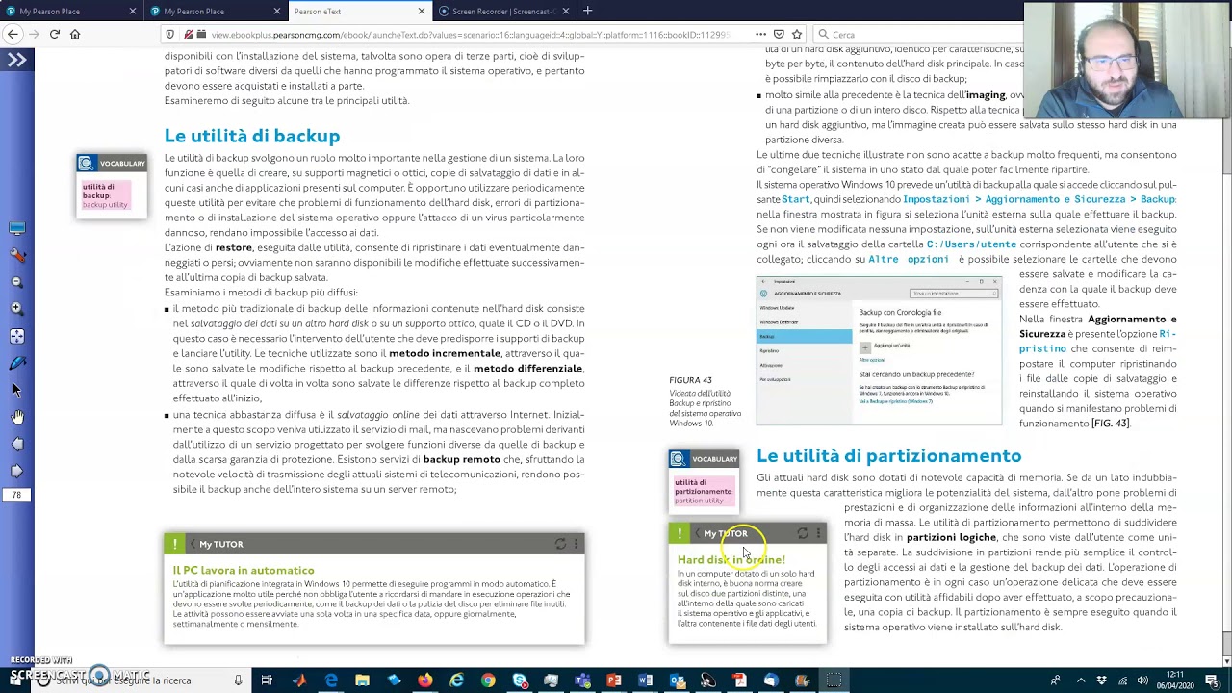Click the Figura 43 Windows backup screenshot
This screenshot has height=693, width=1232.
(879, 350)
